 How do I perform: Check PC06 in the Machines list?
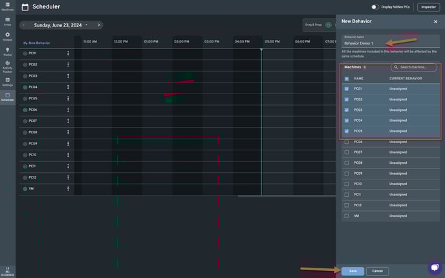[x=347, y=142]
